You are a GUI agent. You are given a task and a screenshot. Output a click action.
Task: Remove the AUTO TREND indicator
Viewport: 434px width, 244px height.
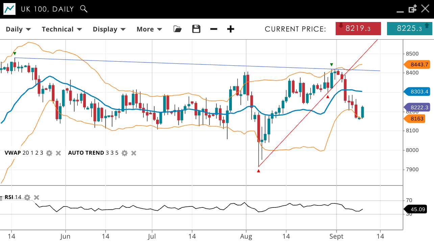pyautogui.click(x=134, y=153)
